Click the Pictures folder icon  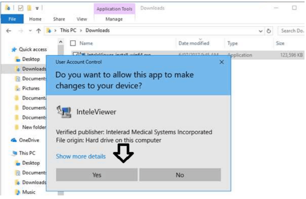(18, 89)
